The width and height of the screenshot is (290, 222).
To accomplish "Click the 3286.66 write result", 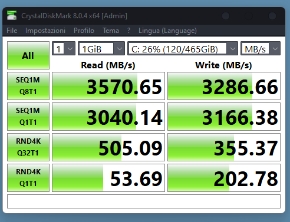I will click(224, 86).
